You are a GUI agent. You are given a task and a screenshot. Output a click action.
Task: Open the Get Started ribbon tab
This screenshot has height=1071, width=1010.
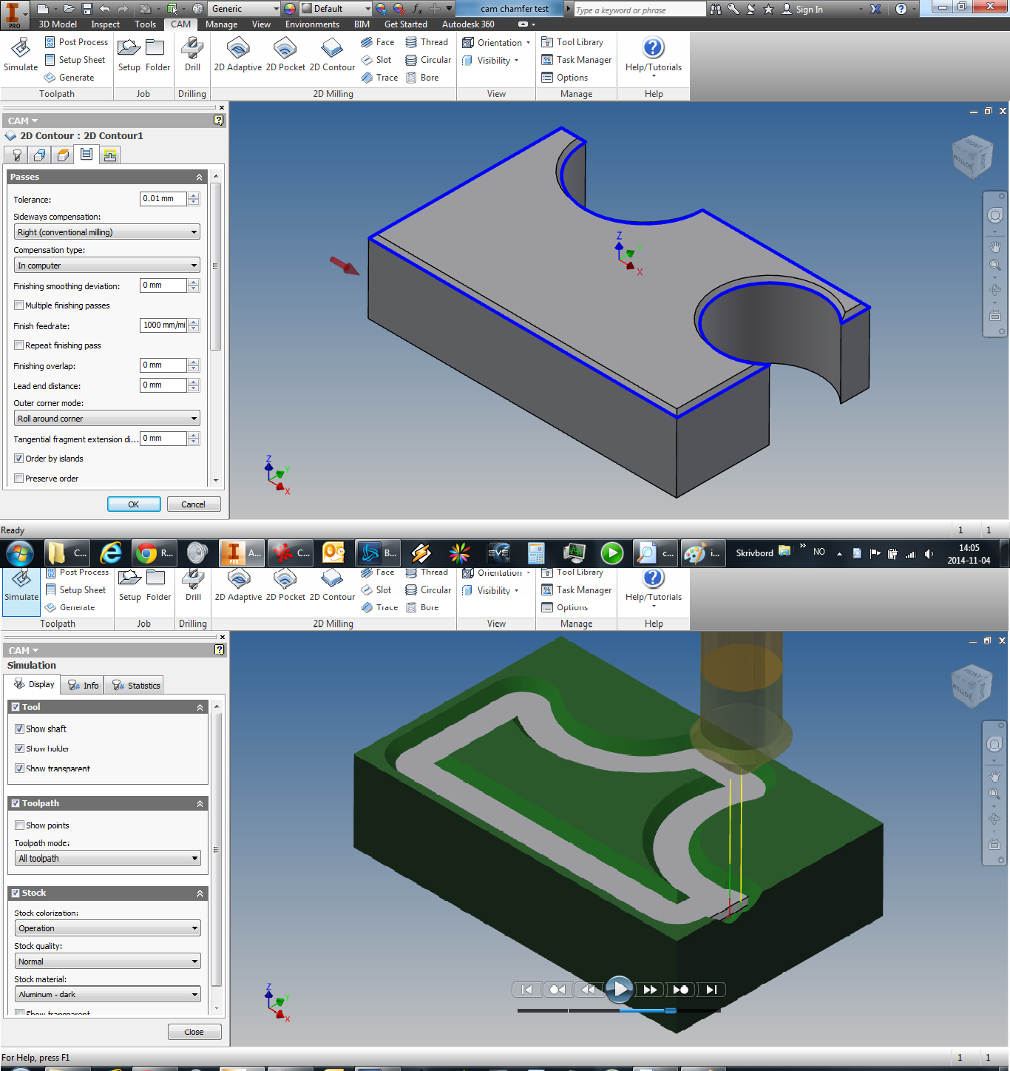[406, 24]
